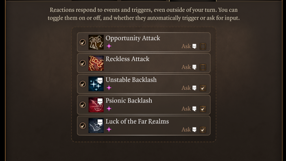Disable the Psionic Backlash reaction toggle
Viewport: 286px width, 161px height.
[82, 105]
